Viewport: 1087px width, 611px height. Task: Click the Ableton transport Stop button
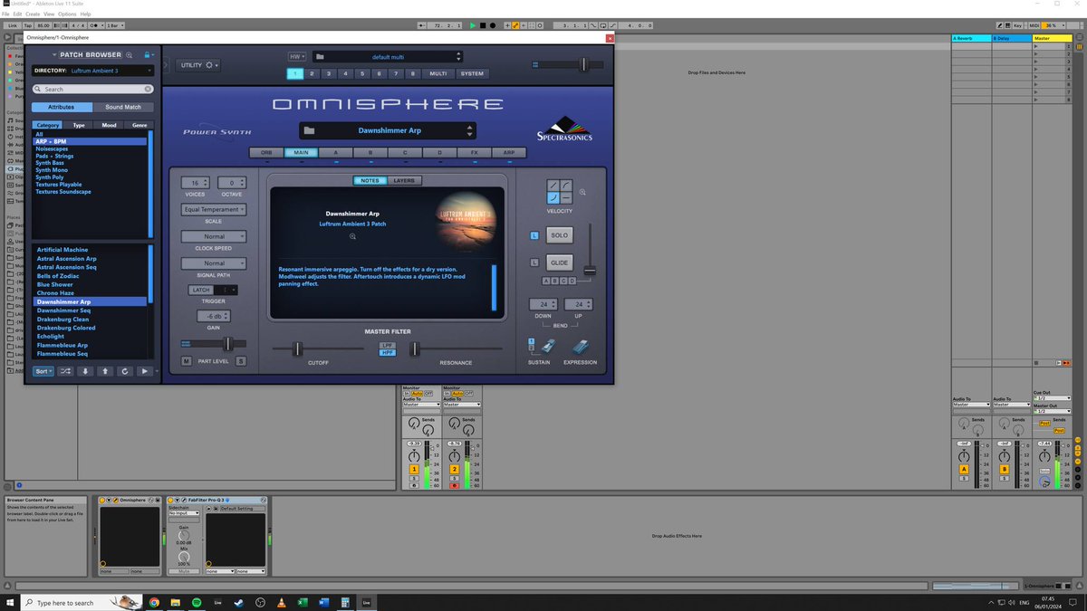coord(483,25)
